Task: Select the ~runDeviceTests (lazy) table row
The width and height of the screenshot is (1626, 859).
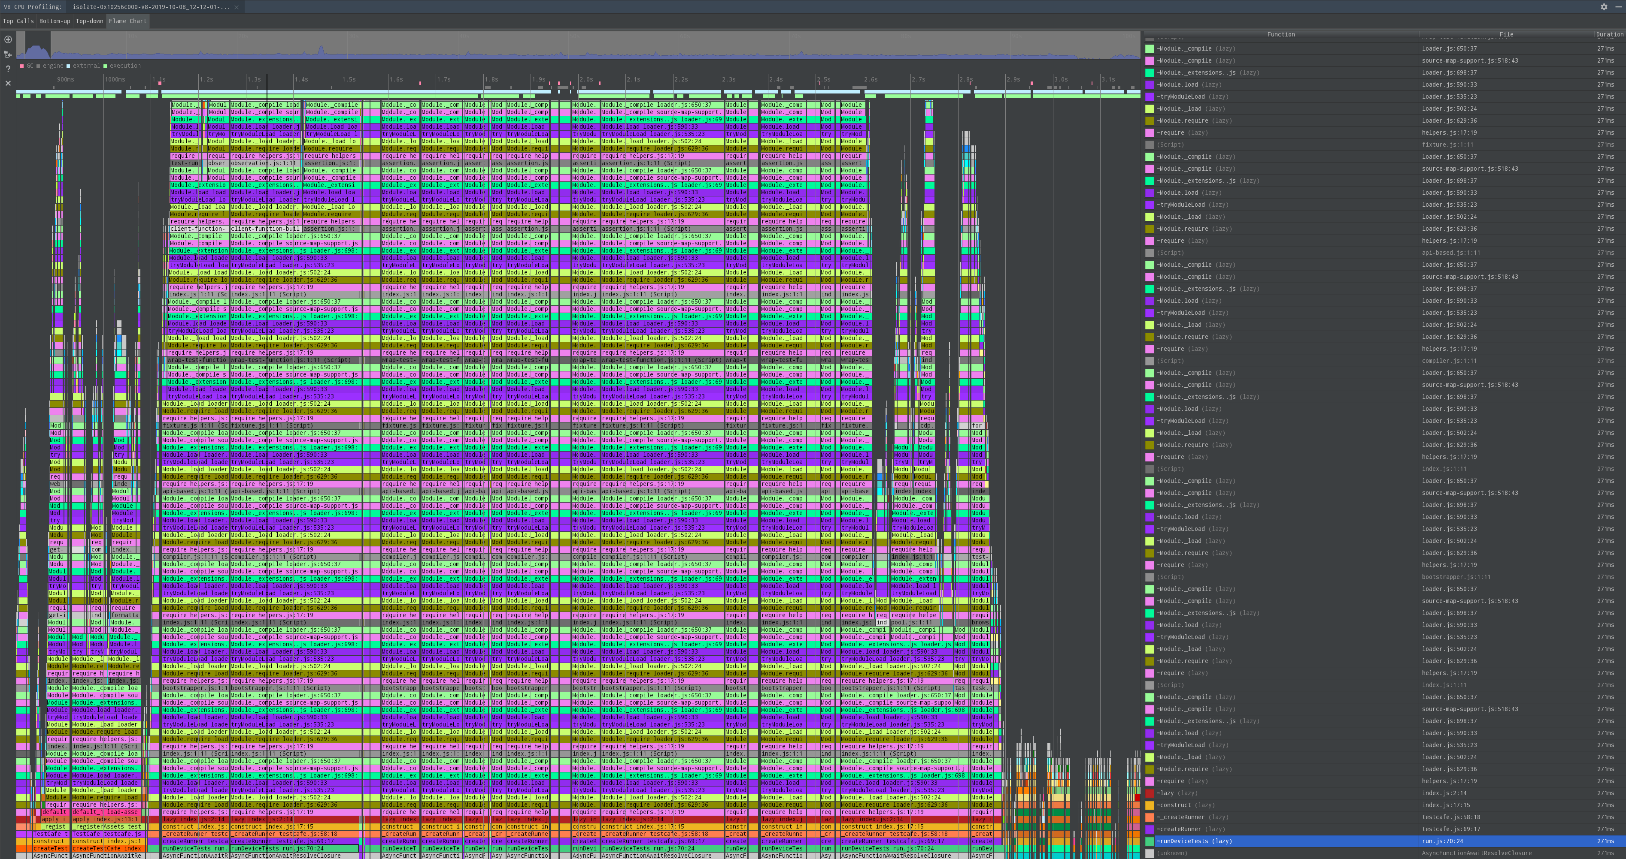Action: point(1384,841)
